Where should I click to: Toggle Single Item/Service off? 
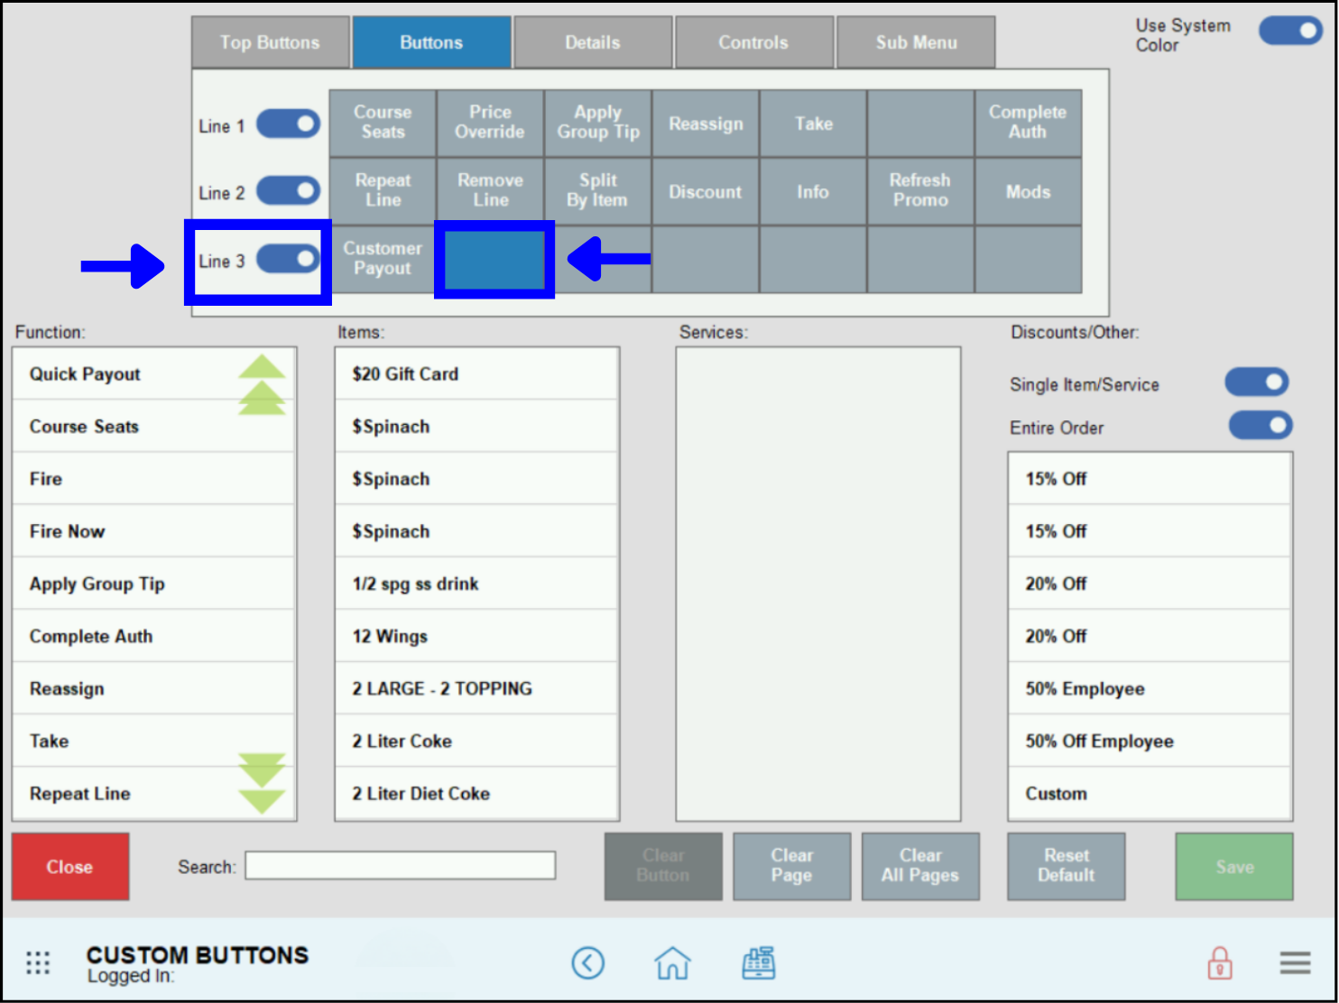click(1257, 382)
